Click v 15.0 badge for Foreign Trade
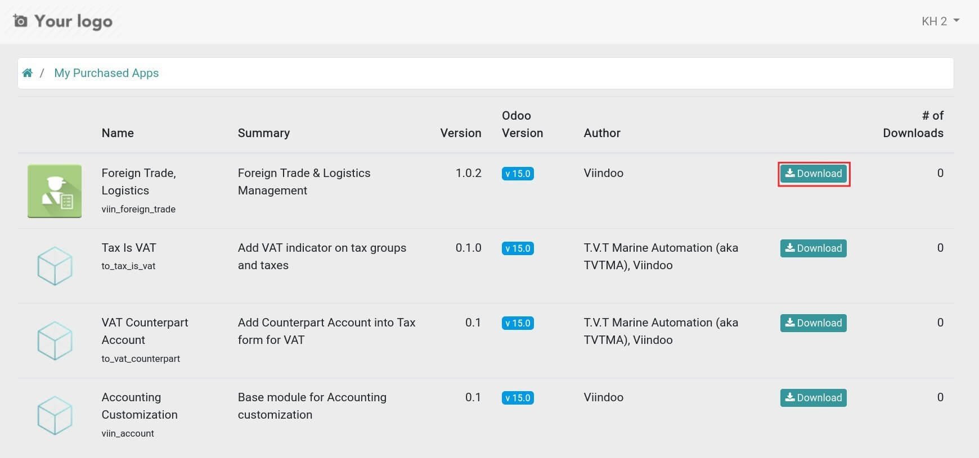Viewport: 979px width, 458px height. (518, 174)
